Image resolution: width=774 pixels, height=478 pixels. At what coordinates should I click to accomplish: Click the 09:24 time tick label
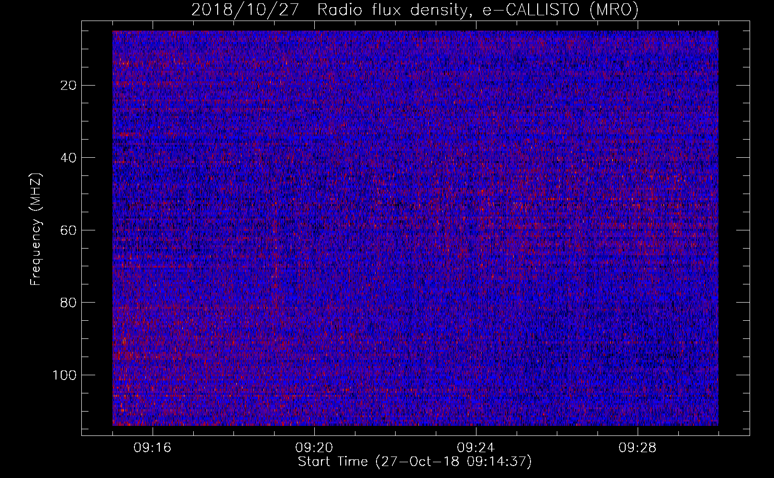(476, 448)
